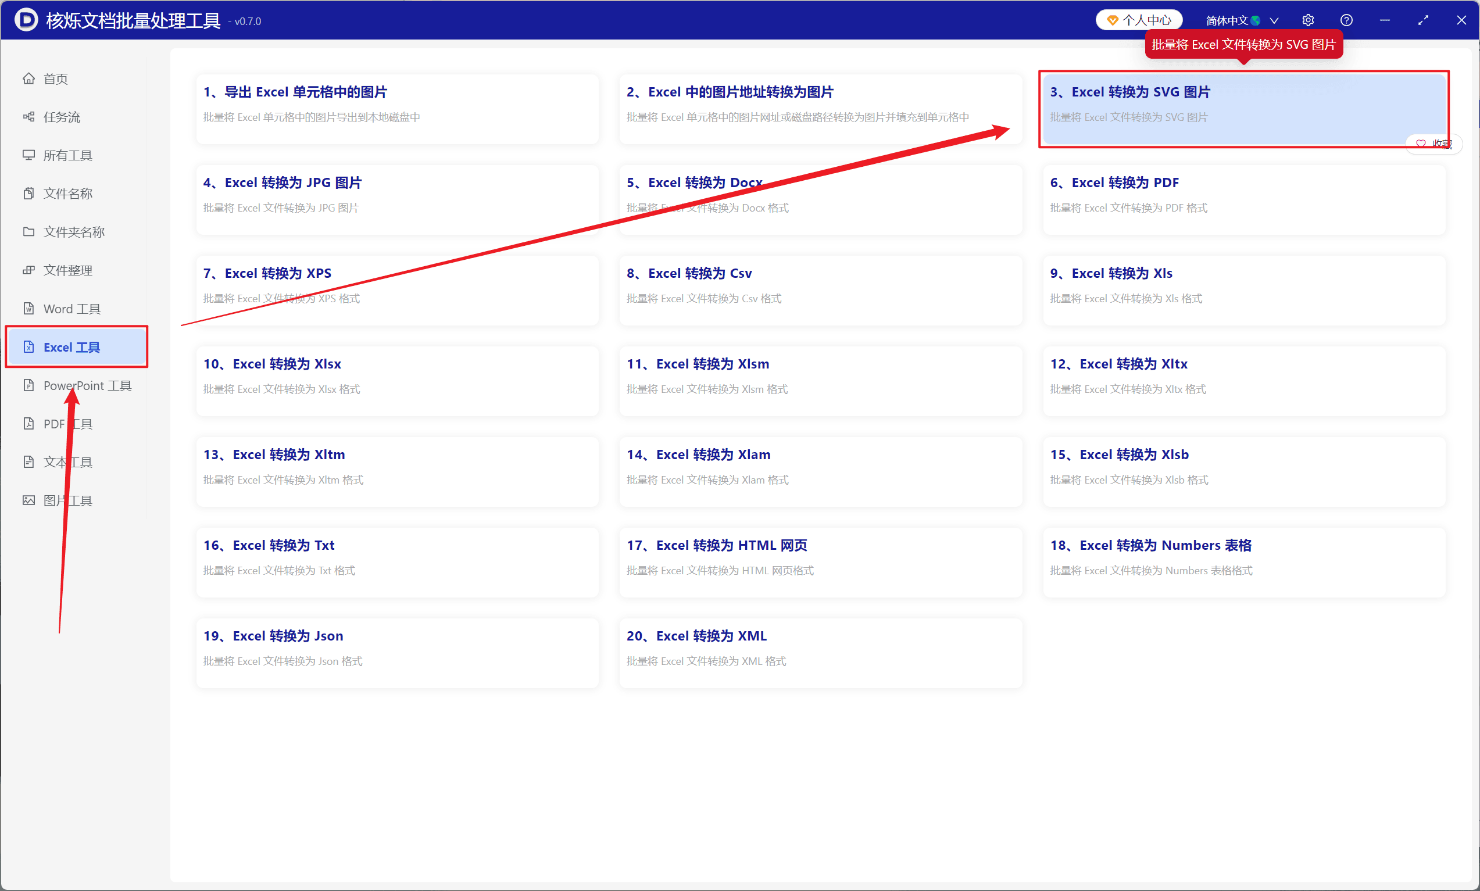
Task: Open the settings gear icon
Action: [x=1308, y=20]
